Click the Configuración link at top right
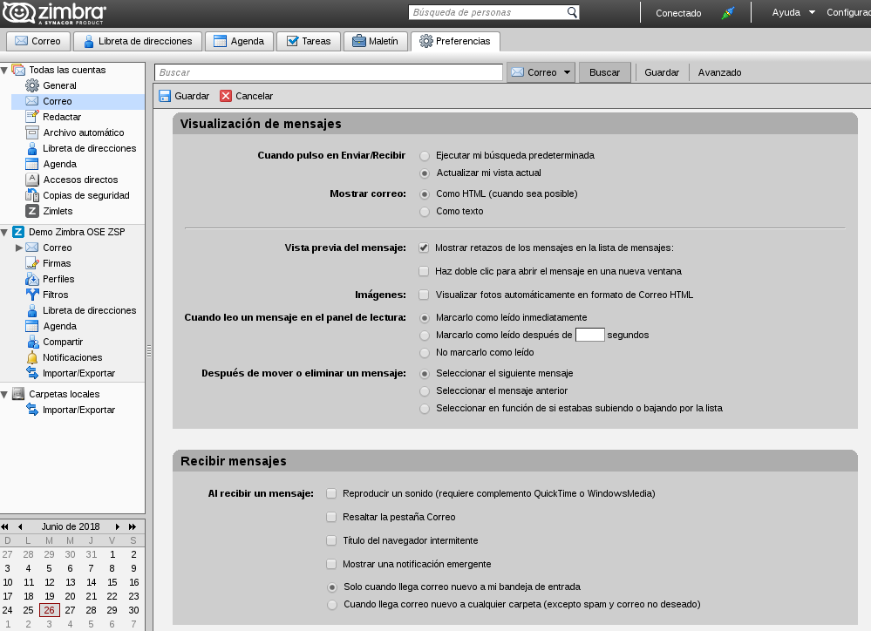 (848, 12)
